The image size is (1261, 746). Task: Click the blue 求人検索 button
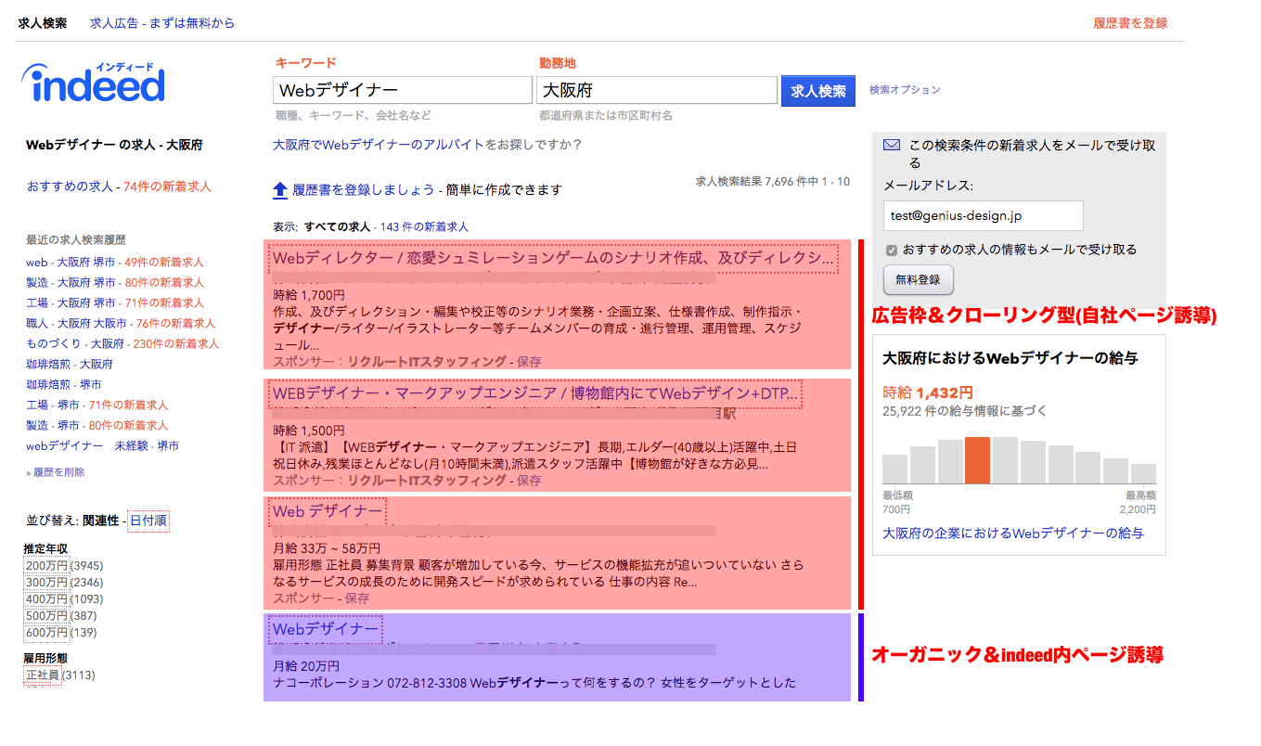818,91
